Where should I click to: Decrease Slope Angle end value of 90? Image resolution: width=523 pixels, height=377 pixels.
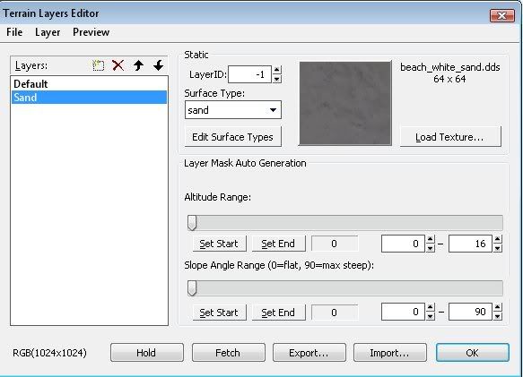point(498,316)
